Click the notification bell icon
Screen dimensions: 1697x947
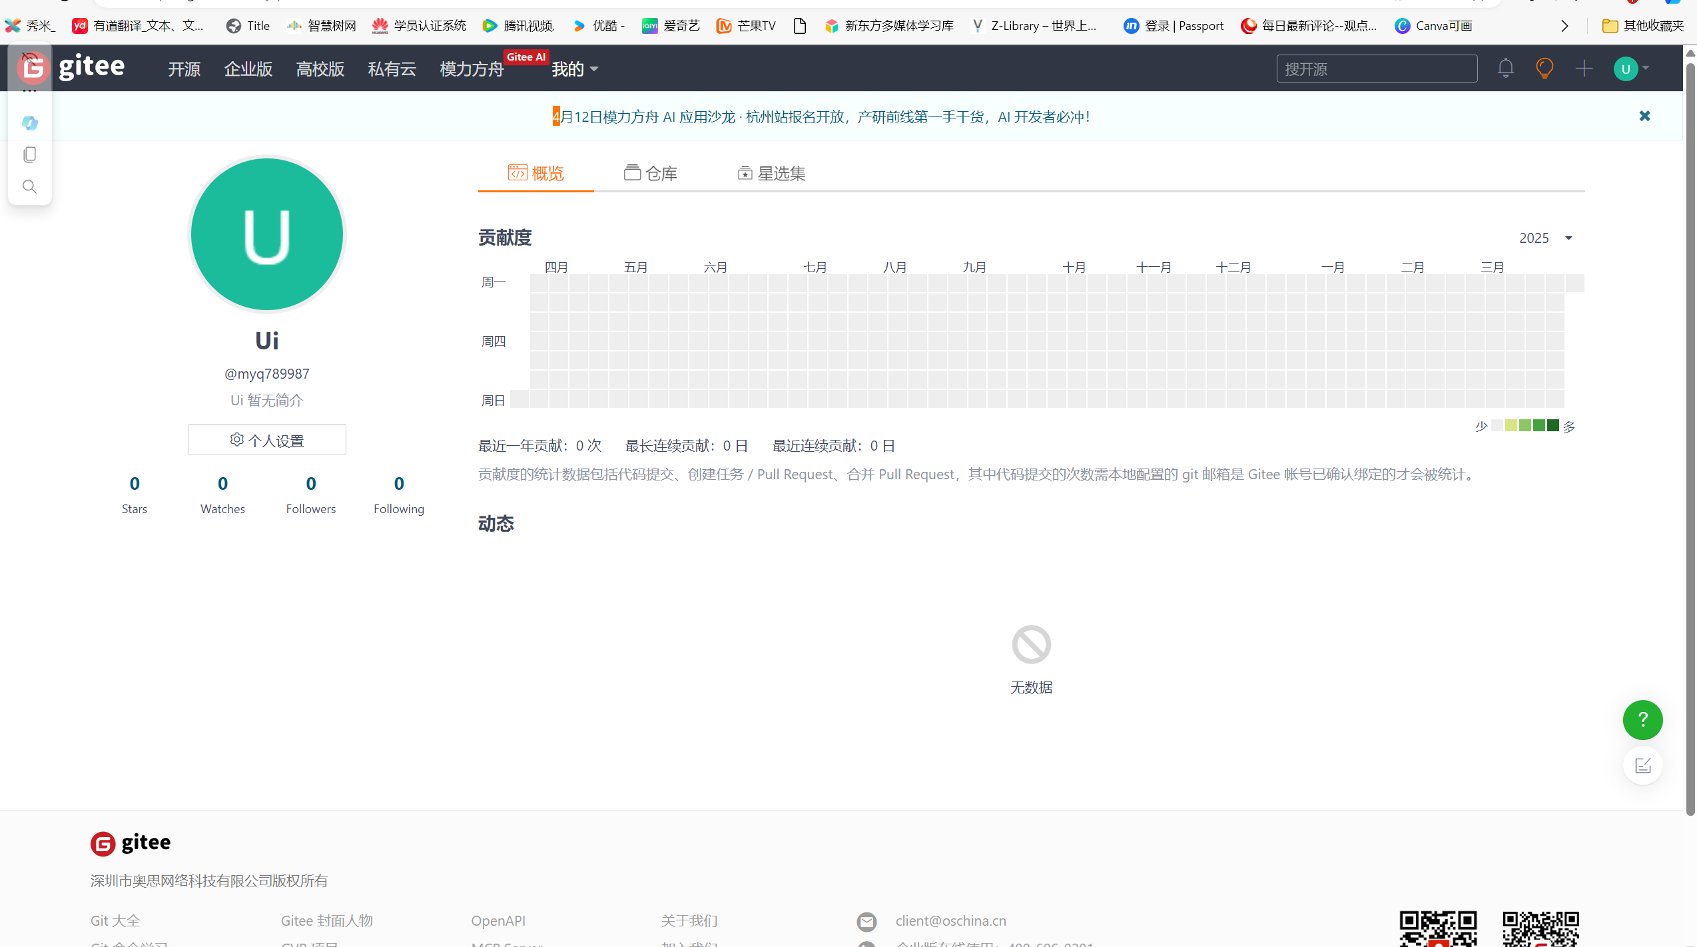[1505, 69]
